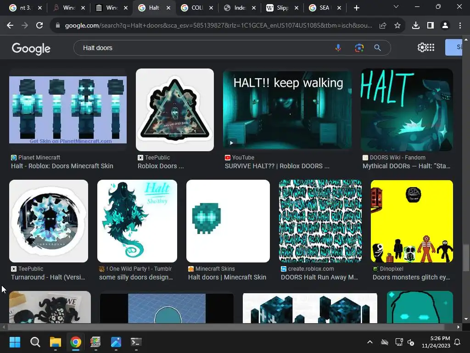This screenshot has width=470, height=353.
Task: Close the 'SEA' tab
Action: click(339, 8)
